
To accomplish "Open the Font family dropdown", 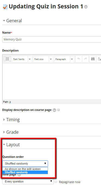I will [22, 59].
